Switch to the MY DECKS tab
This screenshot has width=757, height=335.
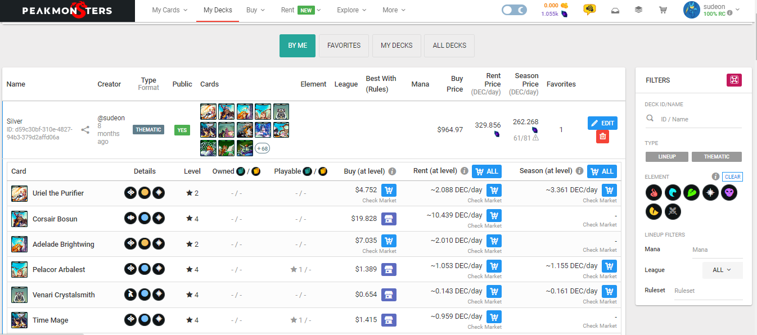pos(396,46)
